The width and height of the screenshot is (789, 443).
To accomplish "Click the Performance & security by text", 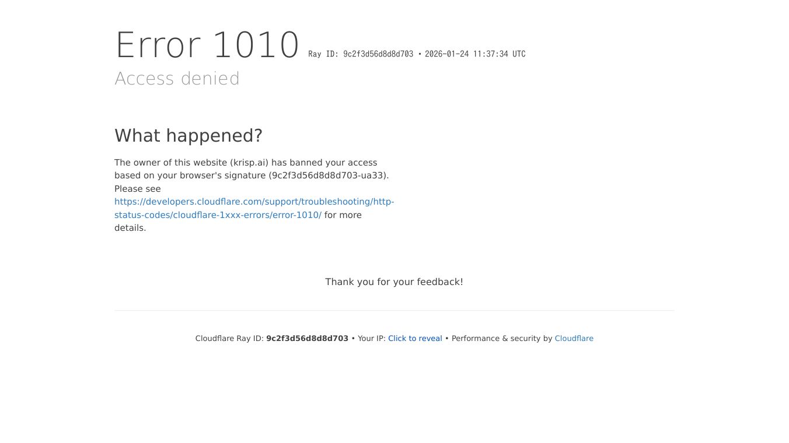I will coord(502,339).
